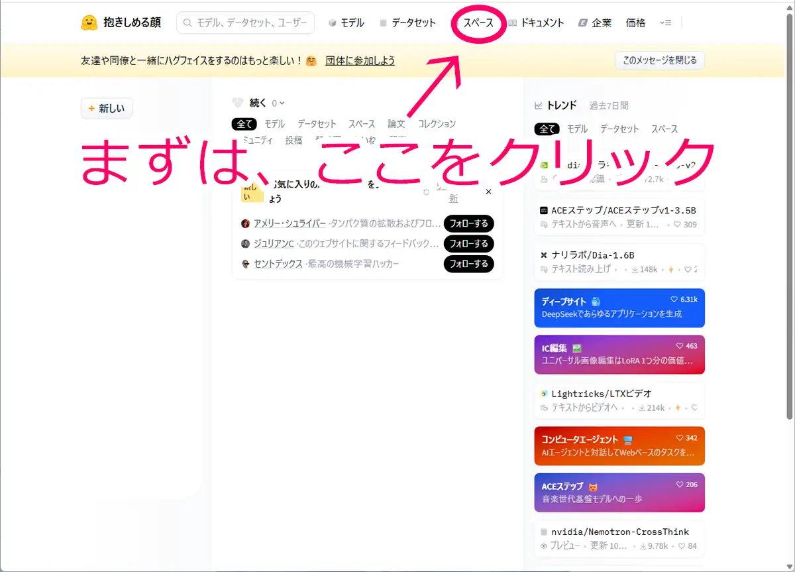795x572 pixels.
Task: Dismiss the suggestion card with its X
Action: [489, 192]
